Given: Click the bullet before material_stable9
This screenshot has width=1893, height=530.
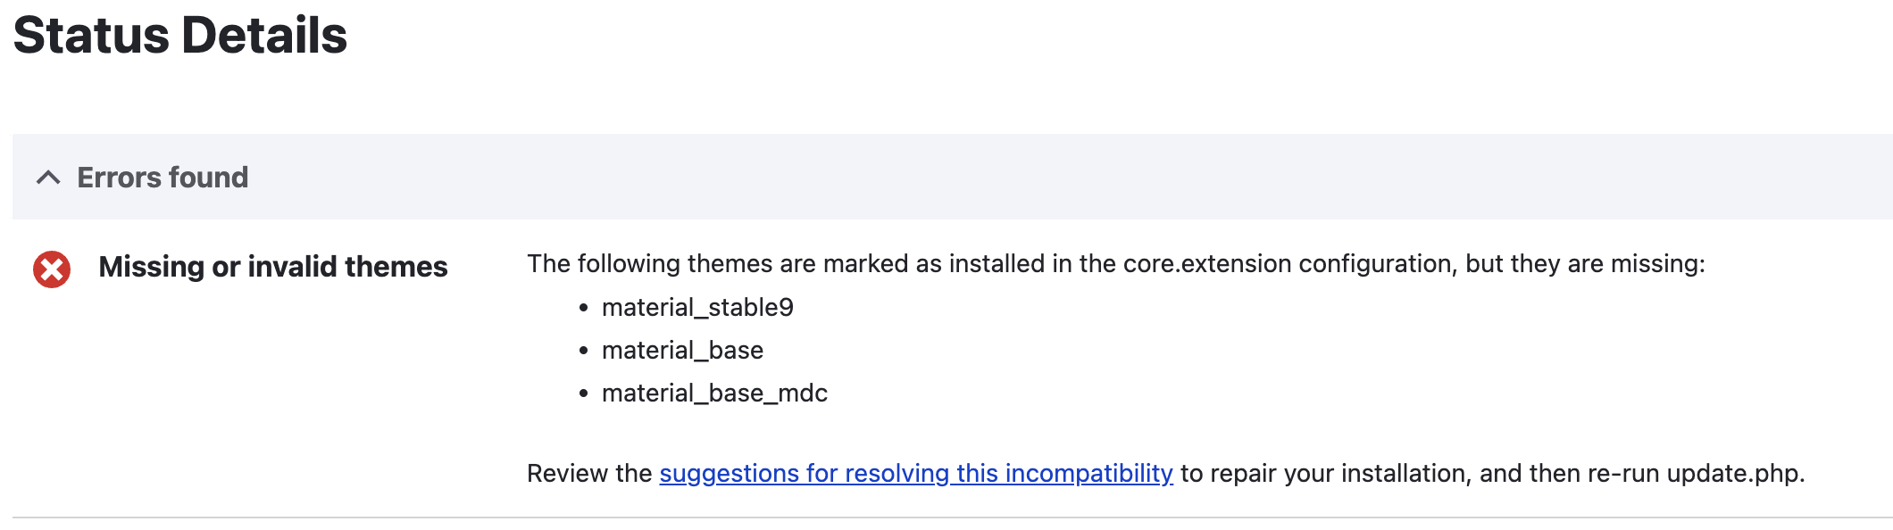Looking at the screenshot, I should [x=583, y=309].
